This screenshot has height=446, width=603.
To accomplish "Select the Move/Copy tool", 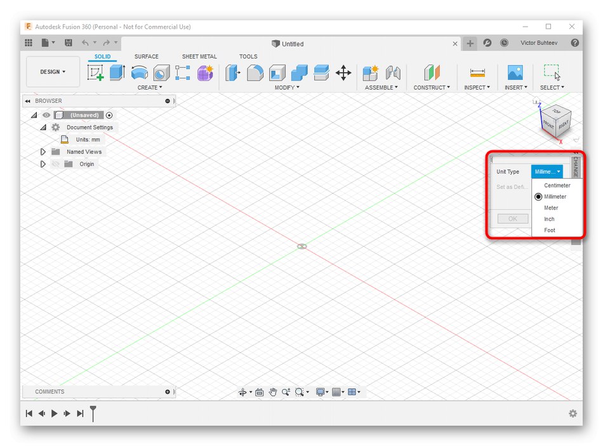I will tap(343, 73).
